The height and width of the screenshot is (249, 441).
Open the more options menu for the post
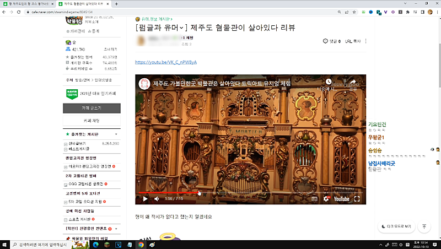click(366, 41)
